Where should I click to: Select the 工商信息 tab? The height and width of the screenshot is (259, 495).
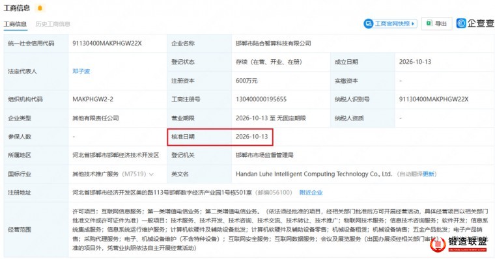tap(15, 24)
